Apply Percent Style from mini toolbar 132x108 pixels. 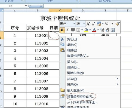(x=107, y=24)
